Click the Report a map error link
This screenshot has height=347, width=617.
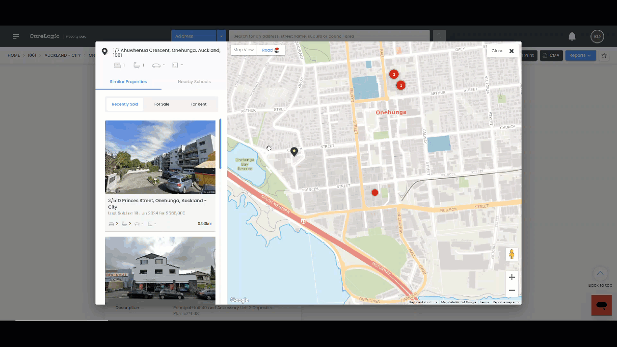[506, 302]
